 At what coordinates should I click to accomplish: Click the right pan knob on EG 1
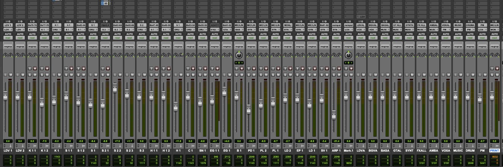[x=229, y=55]
